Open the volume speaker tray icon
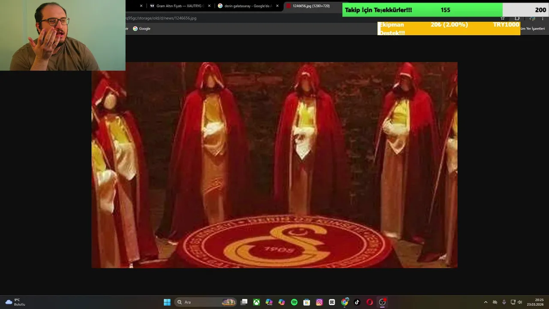The width and height of the screenshot is (549, 309). coord(520,302)
